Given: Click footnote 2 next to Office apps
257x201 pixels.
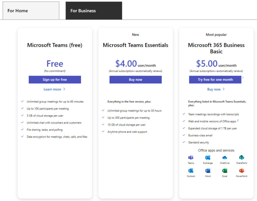Looking at the screenshot, I should (x=238, y=120).
